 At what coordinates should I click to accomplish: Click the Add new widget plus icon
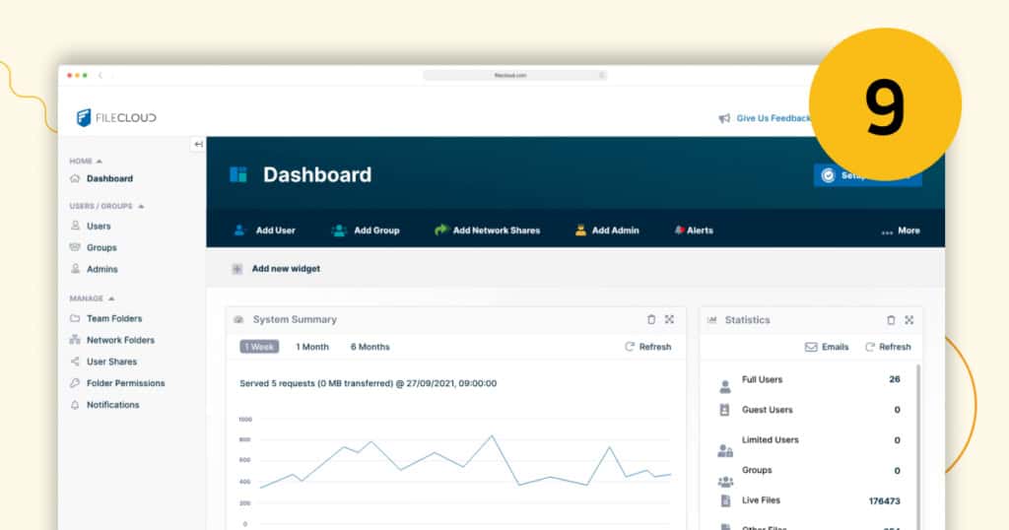(236, 269)
